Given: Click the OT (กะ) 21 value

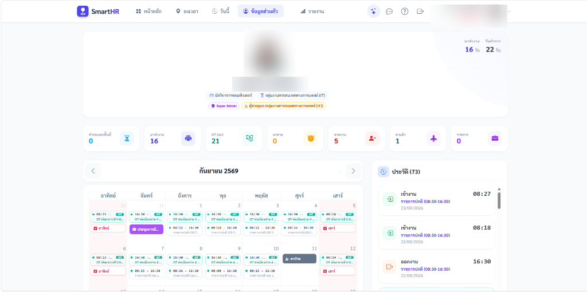Looking at the screenshot, I should coord(215,141).
